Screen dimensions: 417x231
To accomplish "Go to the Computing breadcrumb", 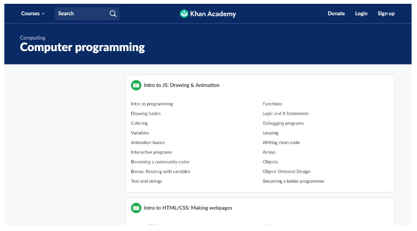I will (x=33, y=38).
